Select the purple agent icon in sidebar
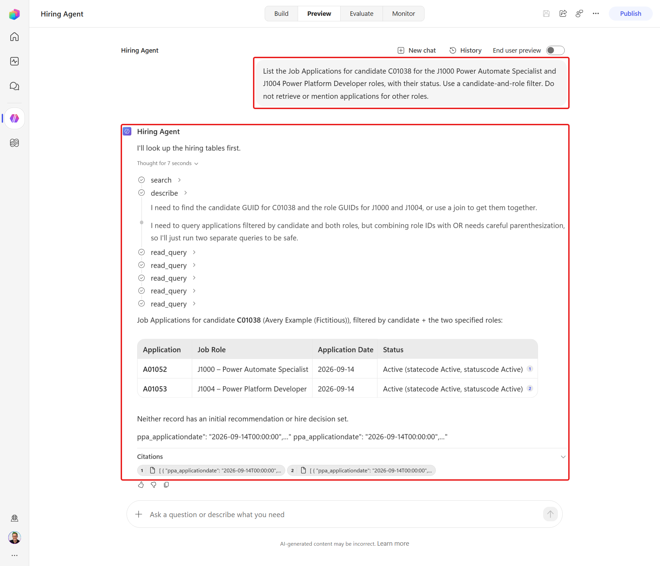660x566 pixels. (x=14, y=118)
